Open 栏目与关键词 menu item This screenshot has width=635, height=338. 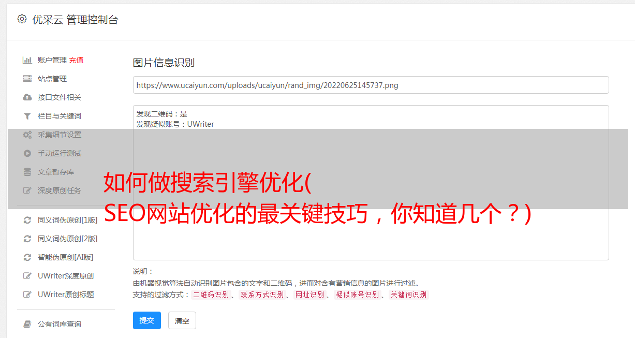point(60,116)
